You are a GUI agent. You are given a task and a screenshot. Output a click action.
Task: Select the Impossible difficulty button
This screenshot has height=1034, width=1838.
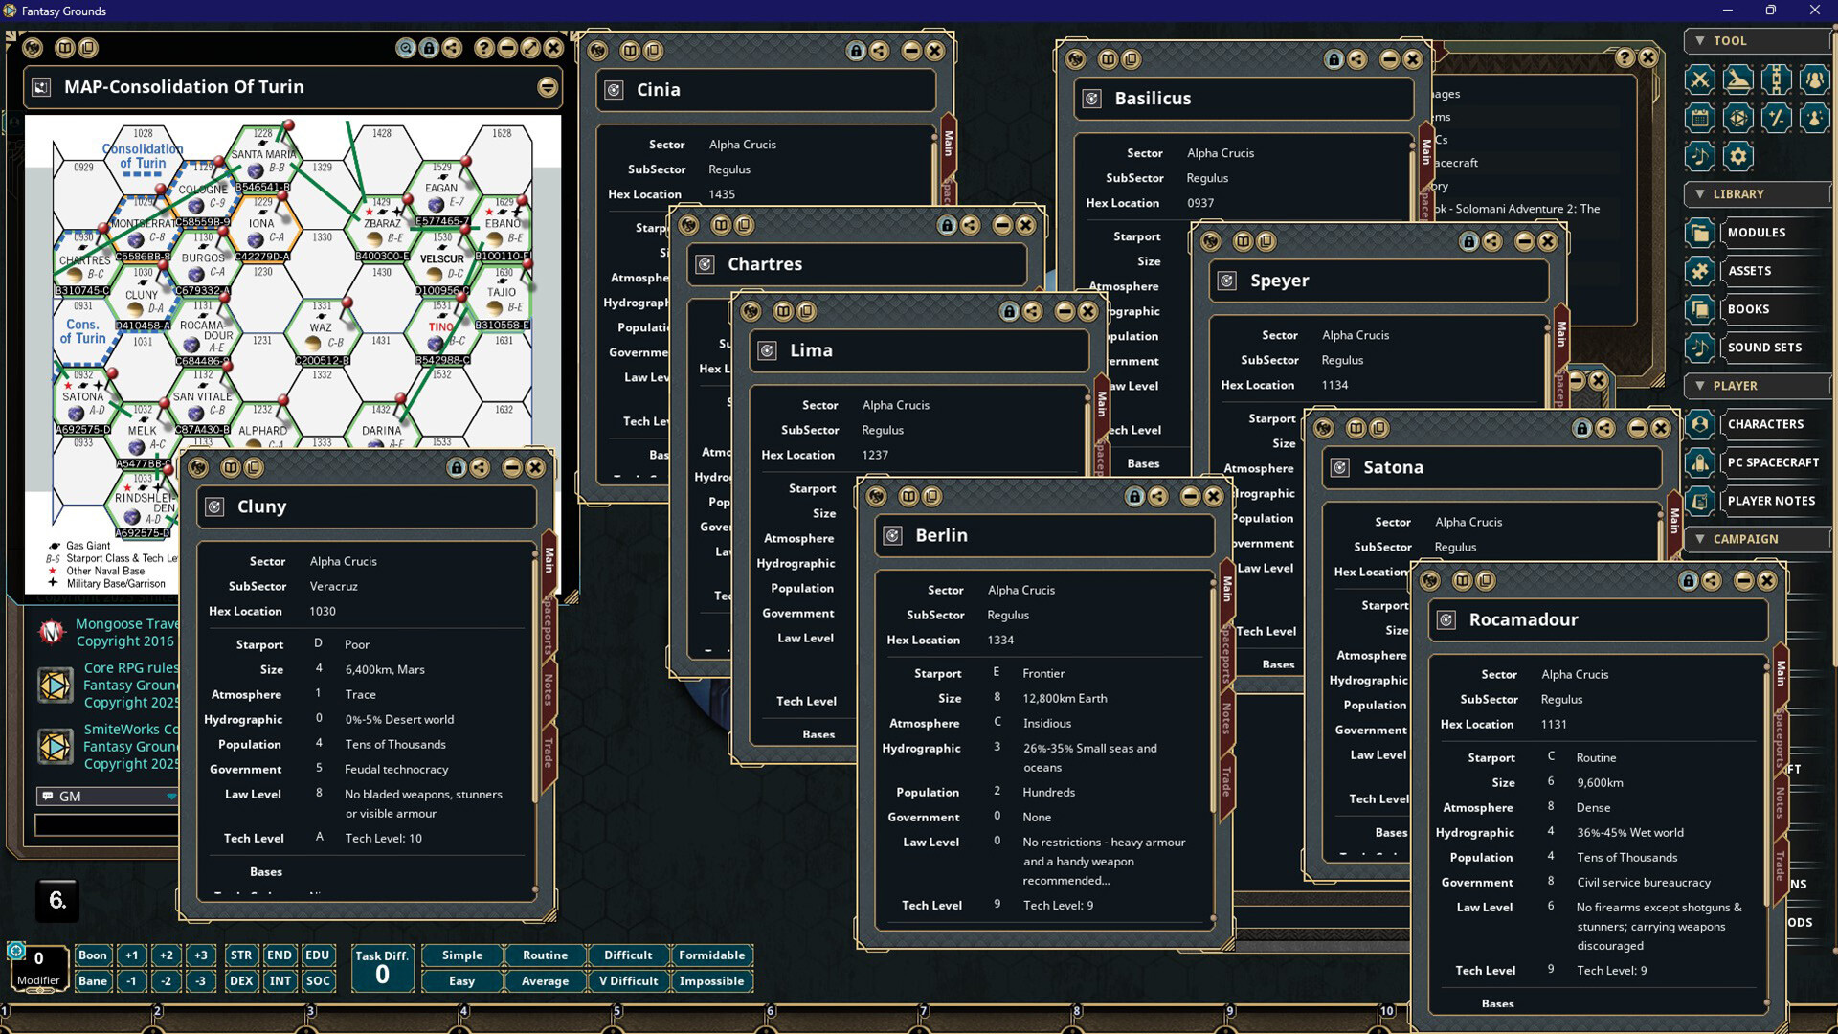point(712,981)
